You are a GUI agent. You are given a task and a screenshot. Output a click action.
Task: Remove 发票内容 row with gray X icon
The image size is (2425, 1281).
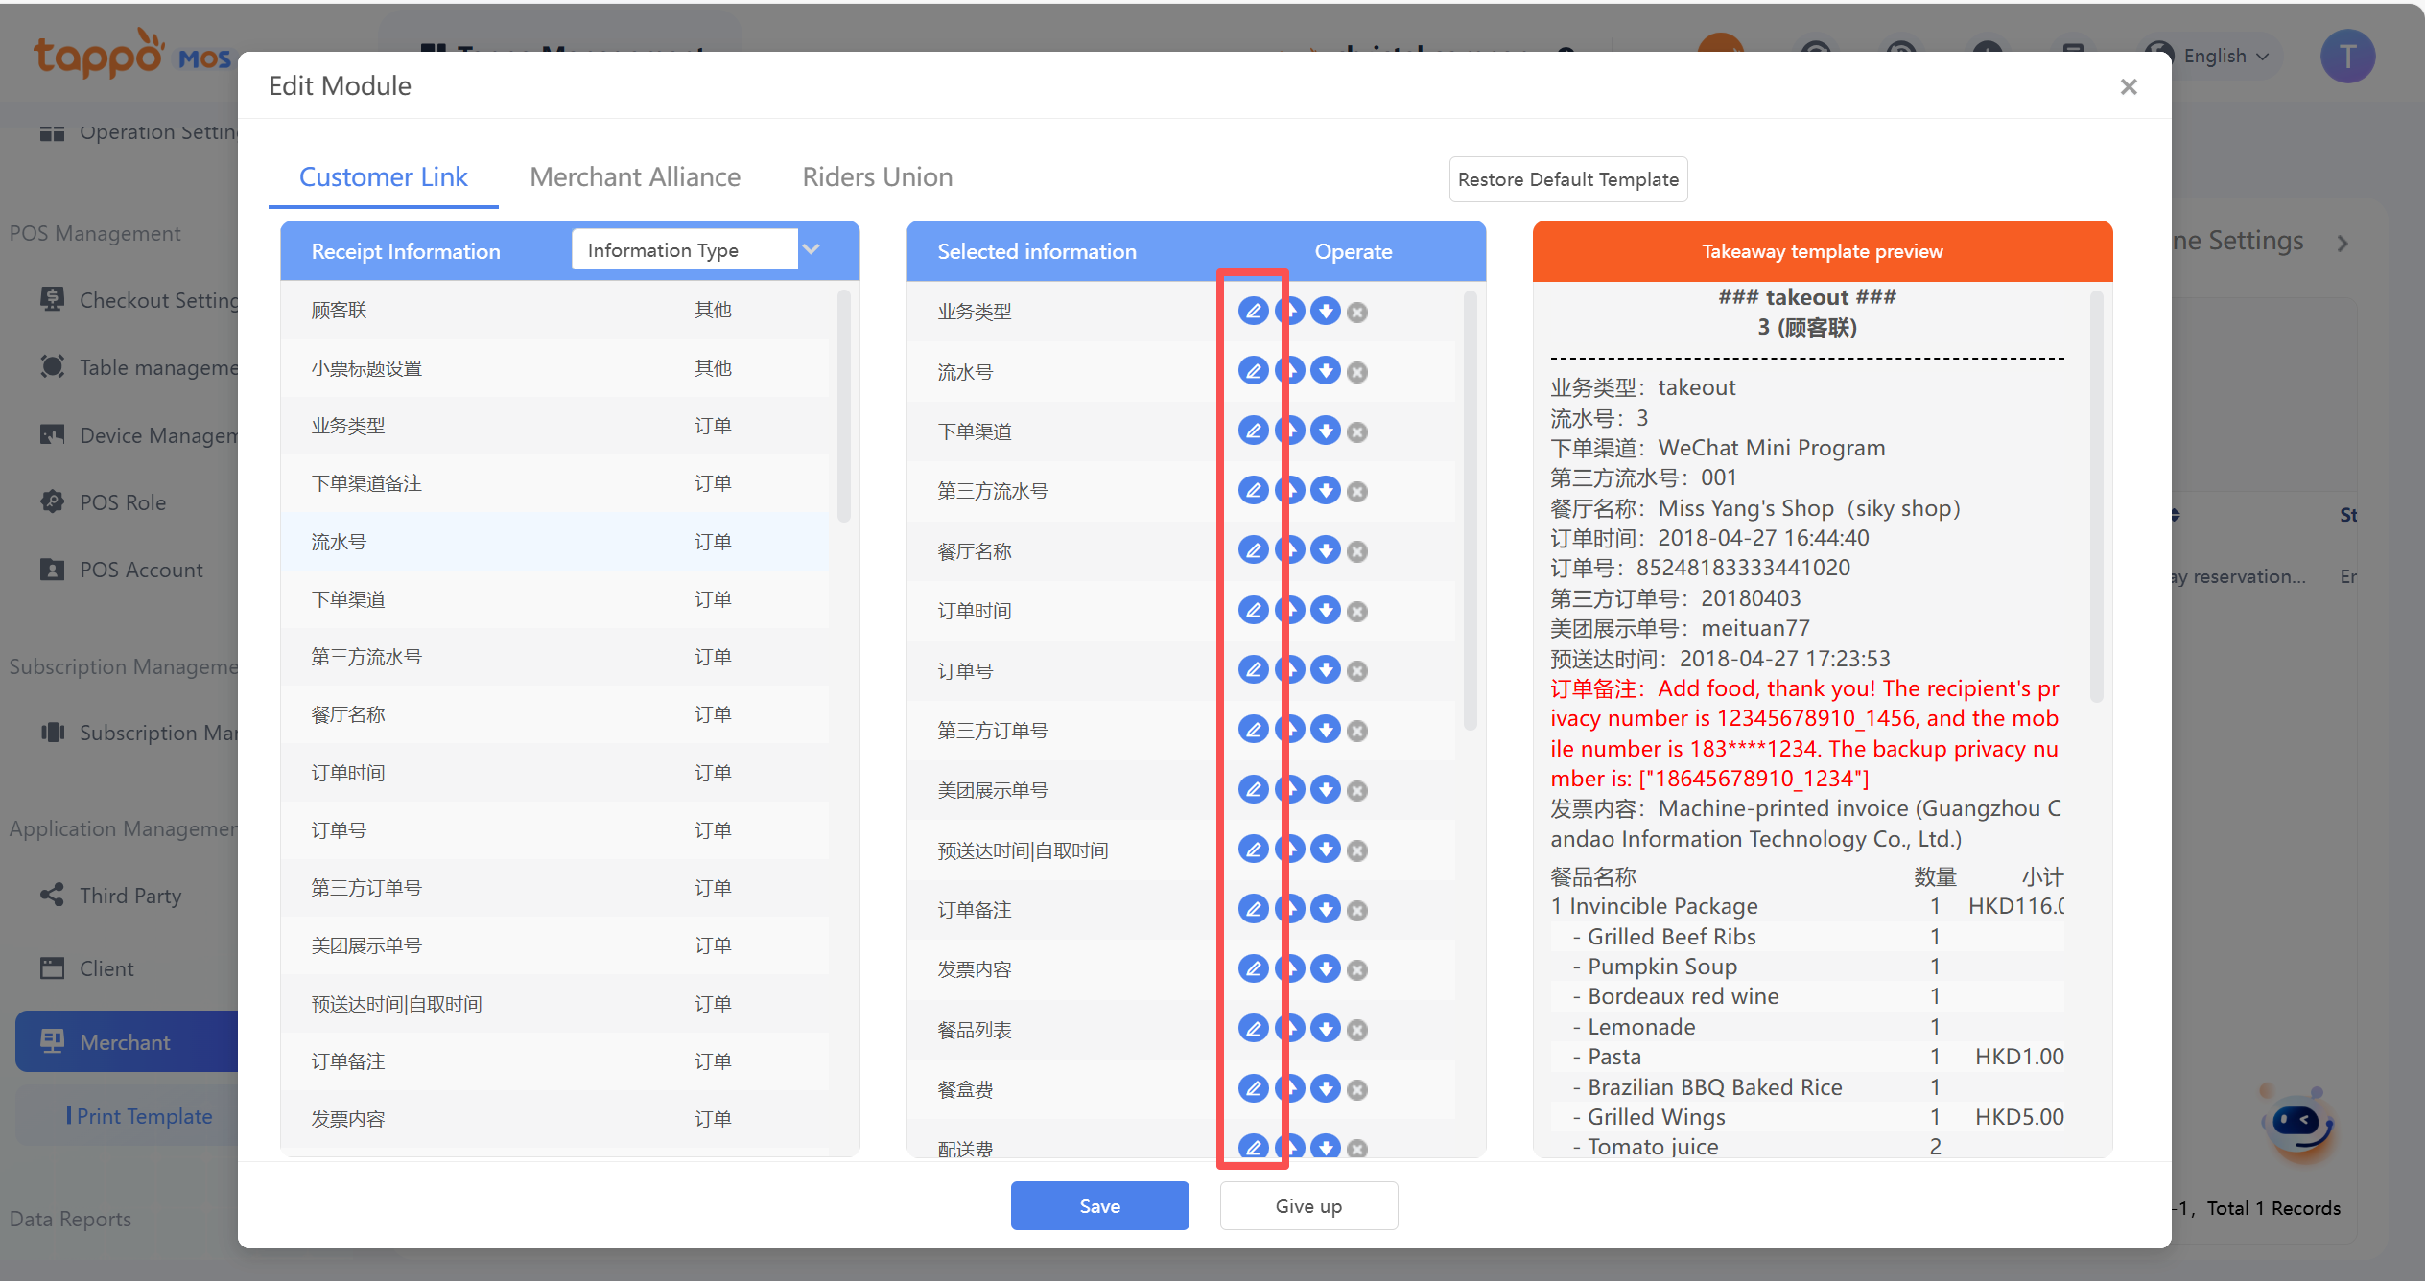pos(1357,970)
